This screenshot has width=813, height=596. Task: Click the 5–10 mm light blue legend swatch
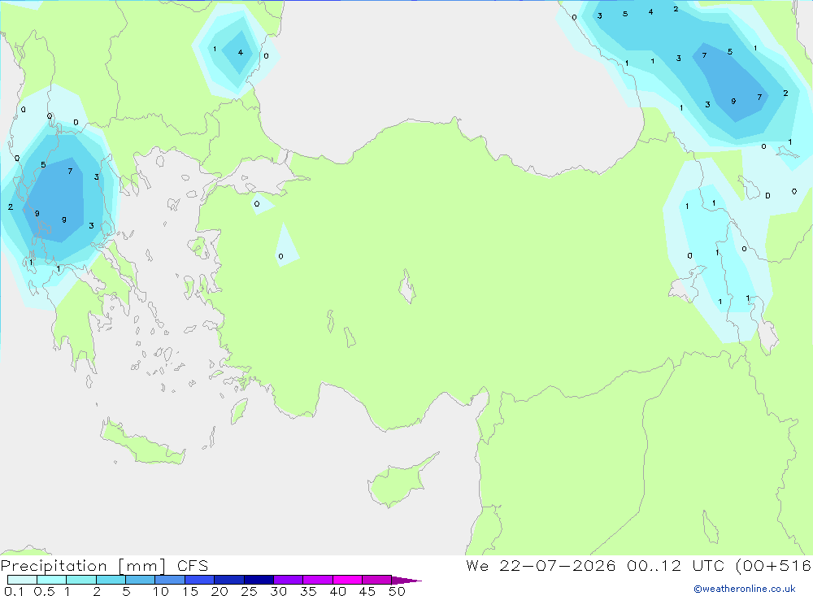[x=140, y=580]
